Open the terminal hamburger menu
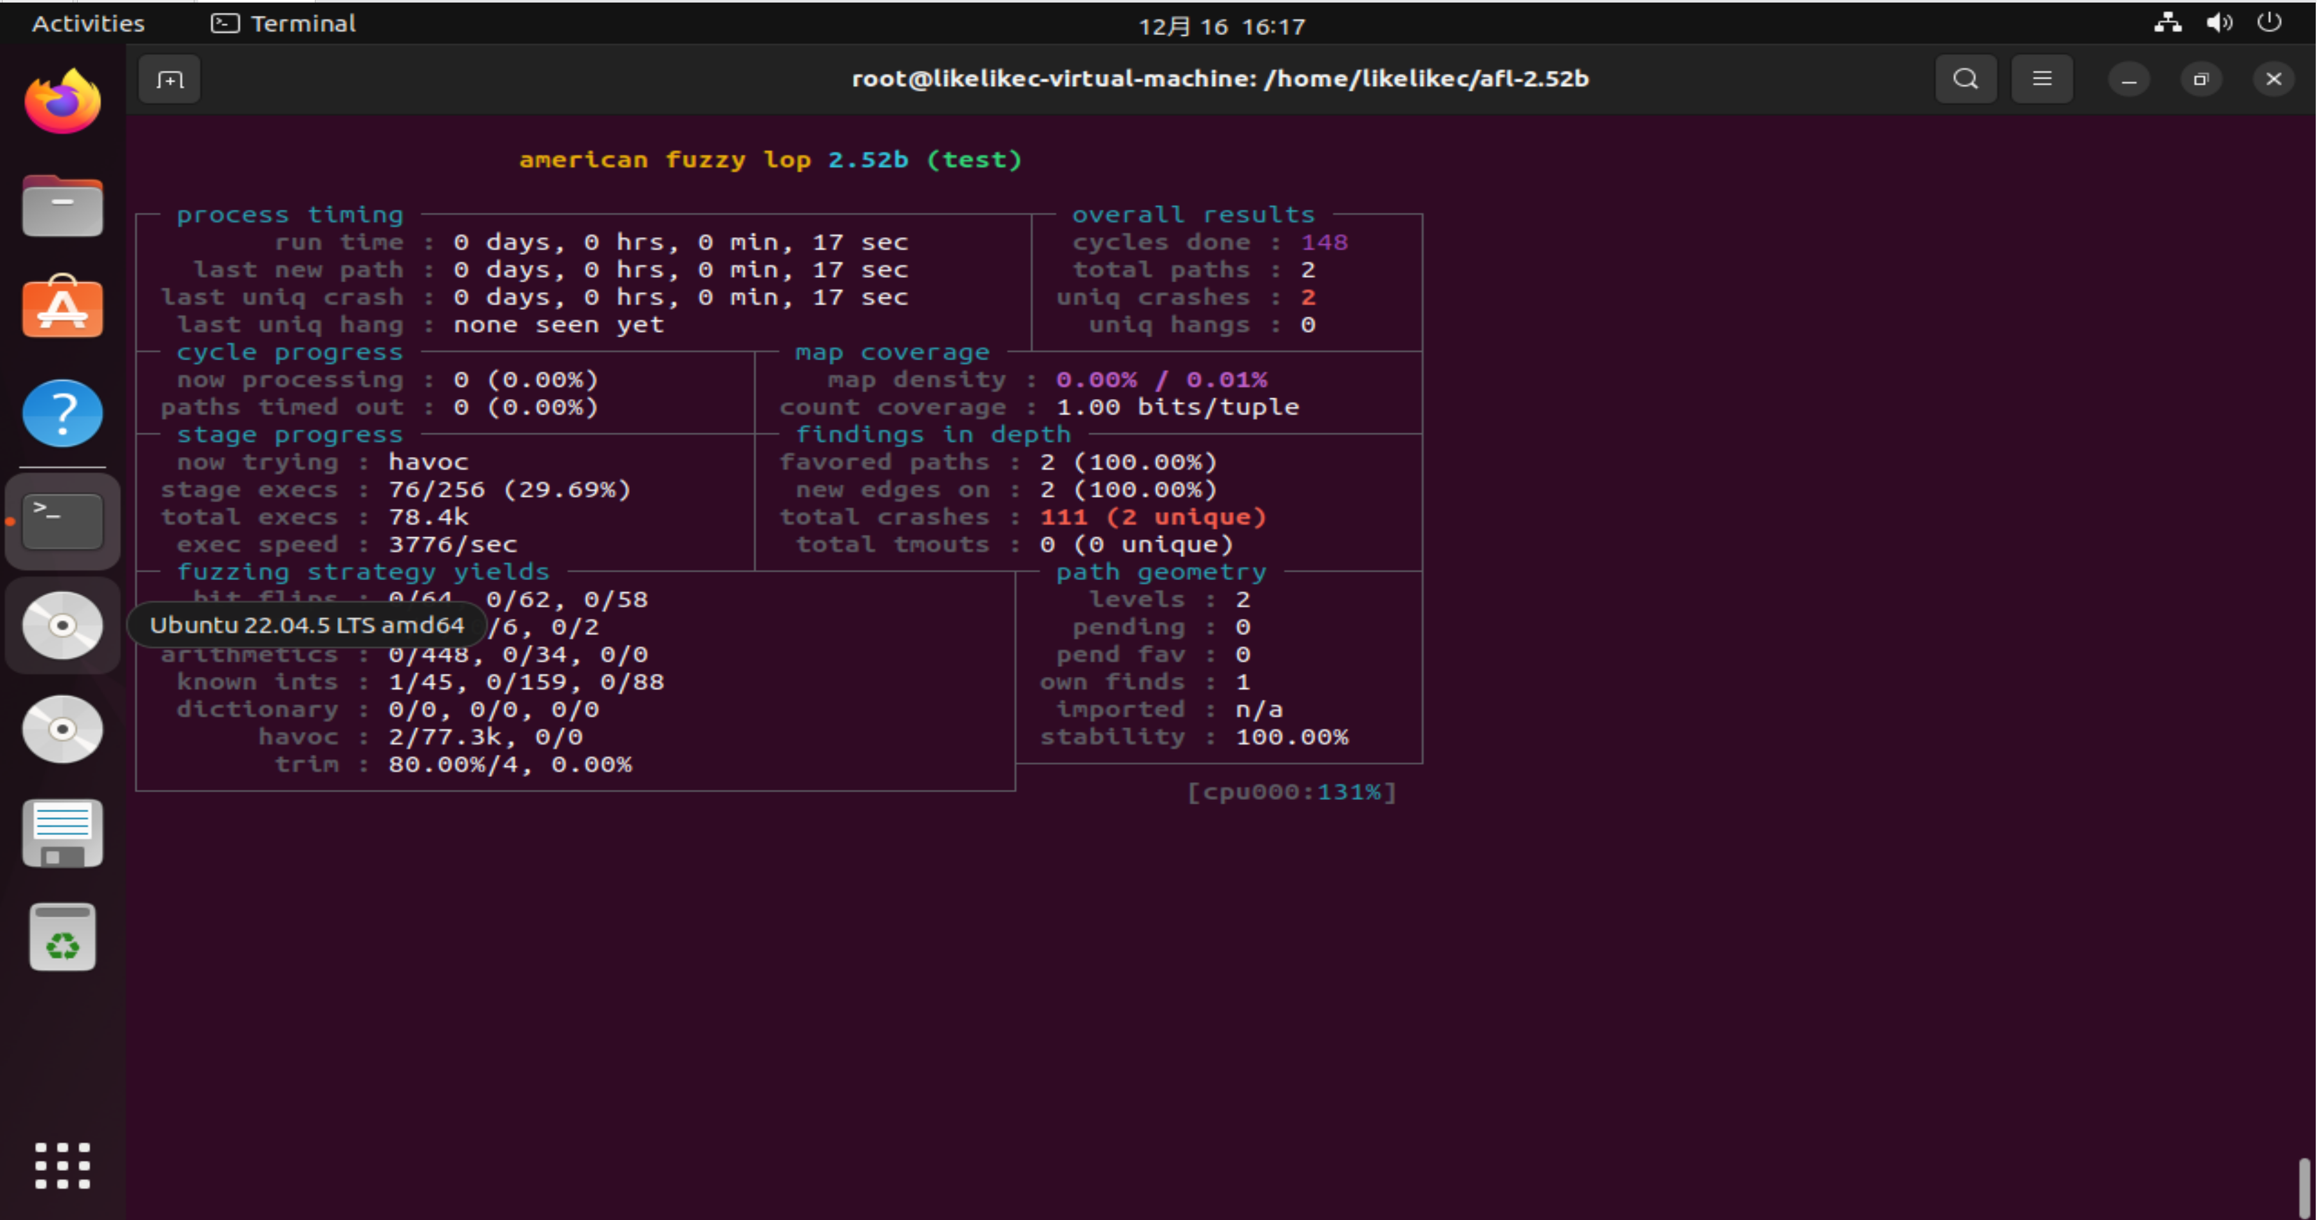This screenshot has width=2317, height=1220. (x=2042, y=79)
